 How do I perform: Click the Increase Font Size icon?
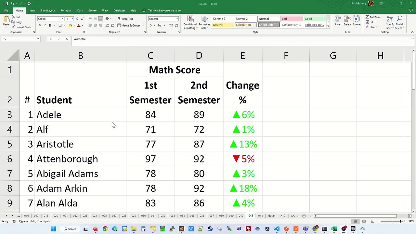(77, 19)
